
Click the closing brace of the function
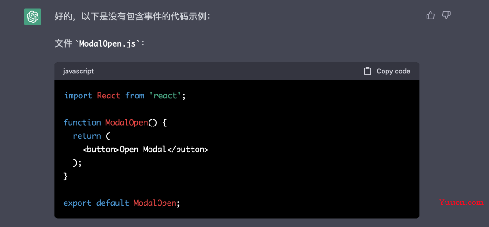pyautogui.click(x=66, y=176)
